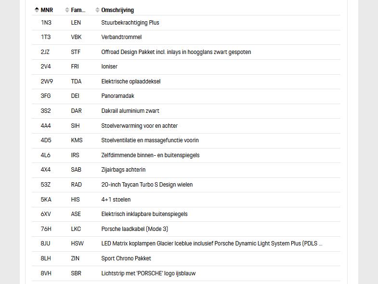The image size is (378, 284).
Task: Click truncated LED Matrix koplampen description
Action: coord(212,243)
